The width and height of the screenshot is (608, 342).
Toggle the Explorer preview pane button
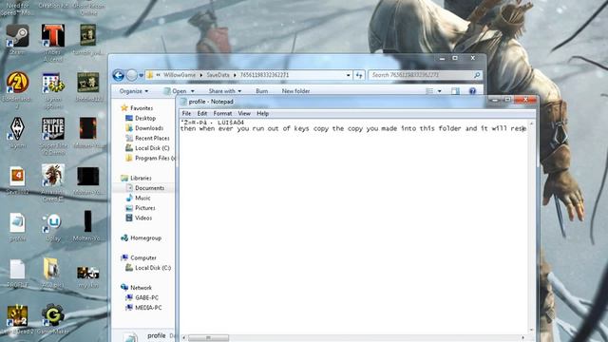click(455, 91)
